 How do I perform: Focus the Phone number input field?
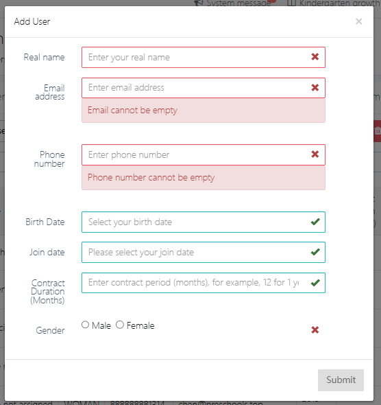(x=204, y=154)
